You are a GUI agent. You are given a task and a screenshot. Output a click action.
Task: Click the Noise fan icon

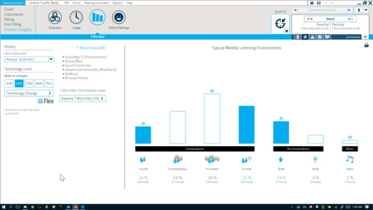(x=316, y=159)
